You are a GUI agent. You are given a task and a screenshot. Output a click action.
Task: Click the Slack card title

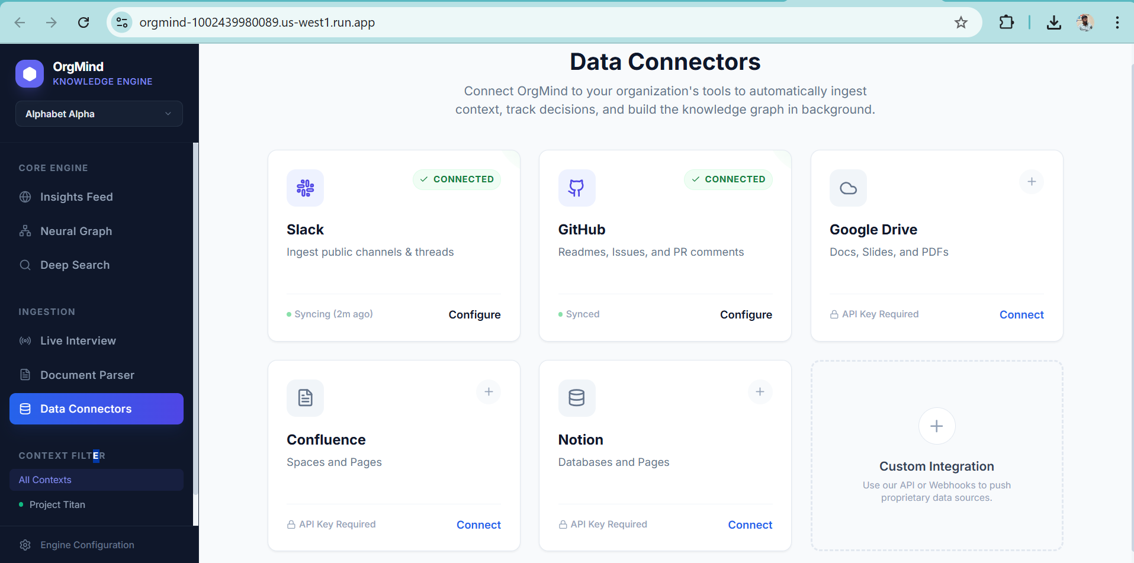coord(305,230)
